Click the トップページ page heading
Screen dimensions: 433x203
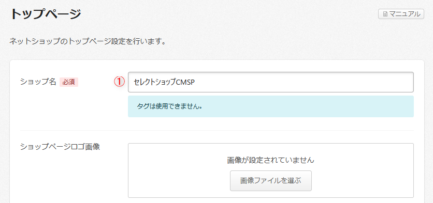tap(46, 14)
